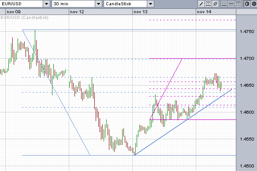This screenshot has height=171, width=257.
Task: Click the nov 14 date header
Action: [x=204, y=12]
